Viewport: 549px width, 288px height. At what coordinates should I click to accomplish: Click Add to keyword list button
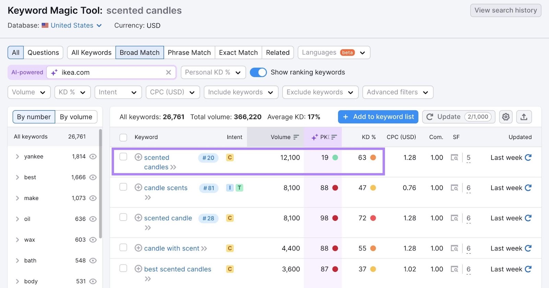pos(378,117)
